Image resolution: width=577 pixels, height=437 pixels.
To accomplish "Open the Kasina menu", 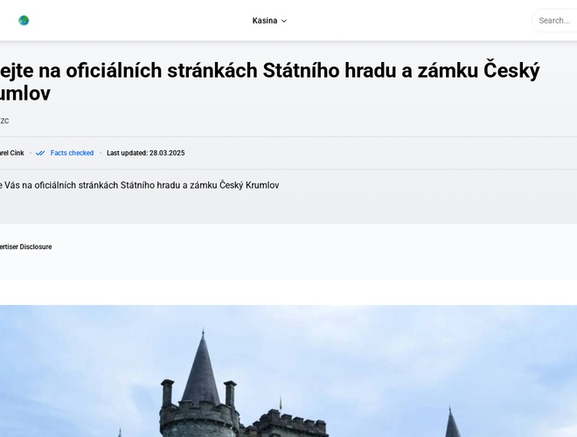I will coord(265,21).
